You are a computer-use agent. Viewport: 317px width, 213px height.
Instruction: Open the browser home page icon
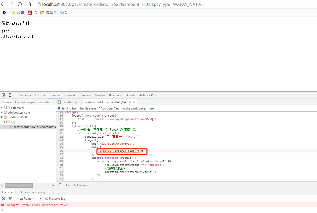(29, 4)
